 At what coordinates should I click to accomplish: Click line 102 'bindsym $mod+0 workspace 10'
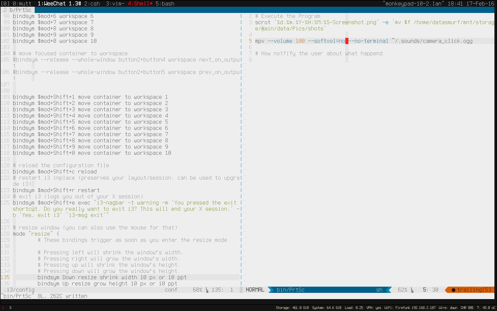click(55, 41)
